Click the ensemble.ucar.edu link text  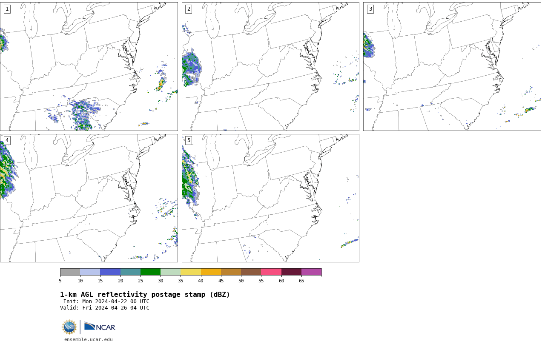tap(89, 339)
